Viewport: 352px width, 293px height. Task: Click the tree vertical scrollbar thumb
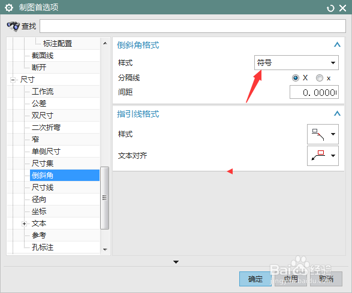104,198
